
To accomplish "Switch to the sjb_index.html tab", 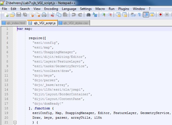I will click(14, 23).
